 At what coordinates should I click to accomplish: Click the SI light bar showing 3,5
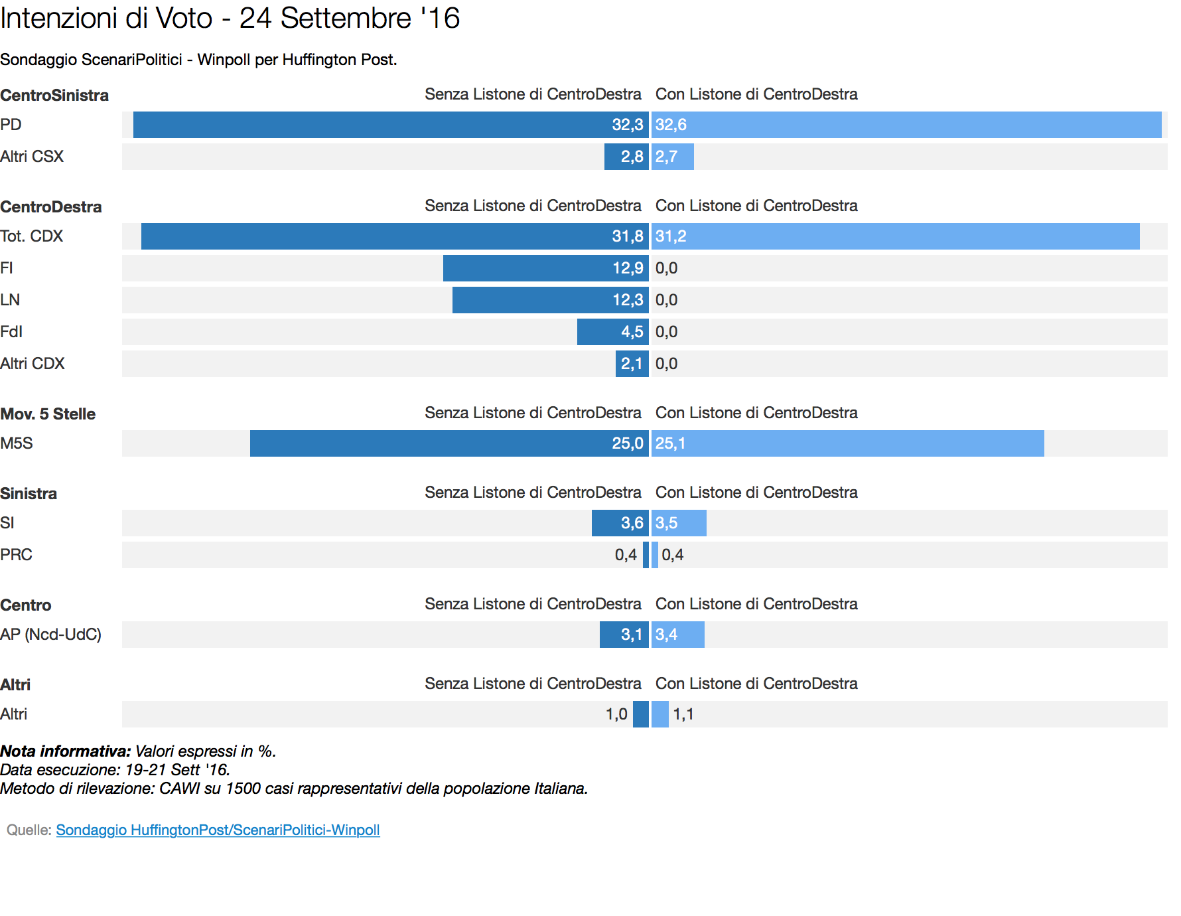click(x=679, y=523)
